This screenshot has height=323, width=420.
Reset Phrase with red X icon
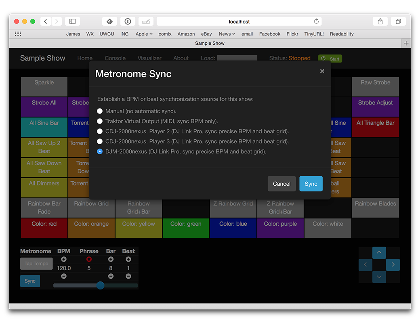pos(89,259)
